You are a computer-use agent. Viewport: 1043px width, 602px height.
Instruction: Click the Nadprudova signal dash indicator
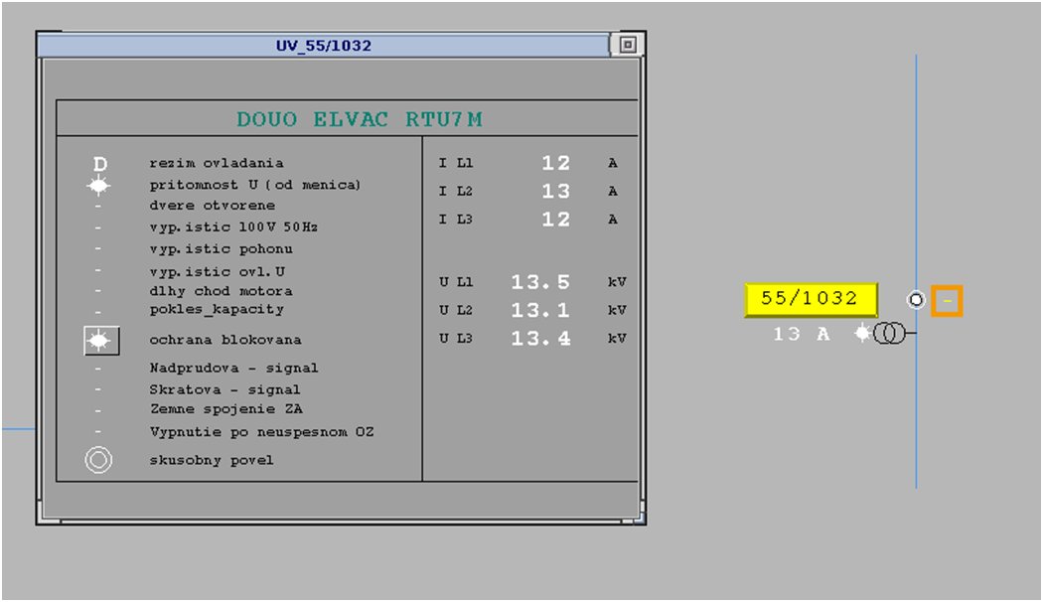tap(98, 369)
